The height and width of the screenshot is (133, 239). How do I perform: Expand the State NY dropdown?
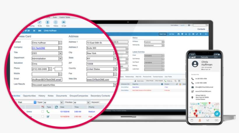click(x=115, y=58)
